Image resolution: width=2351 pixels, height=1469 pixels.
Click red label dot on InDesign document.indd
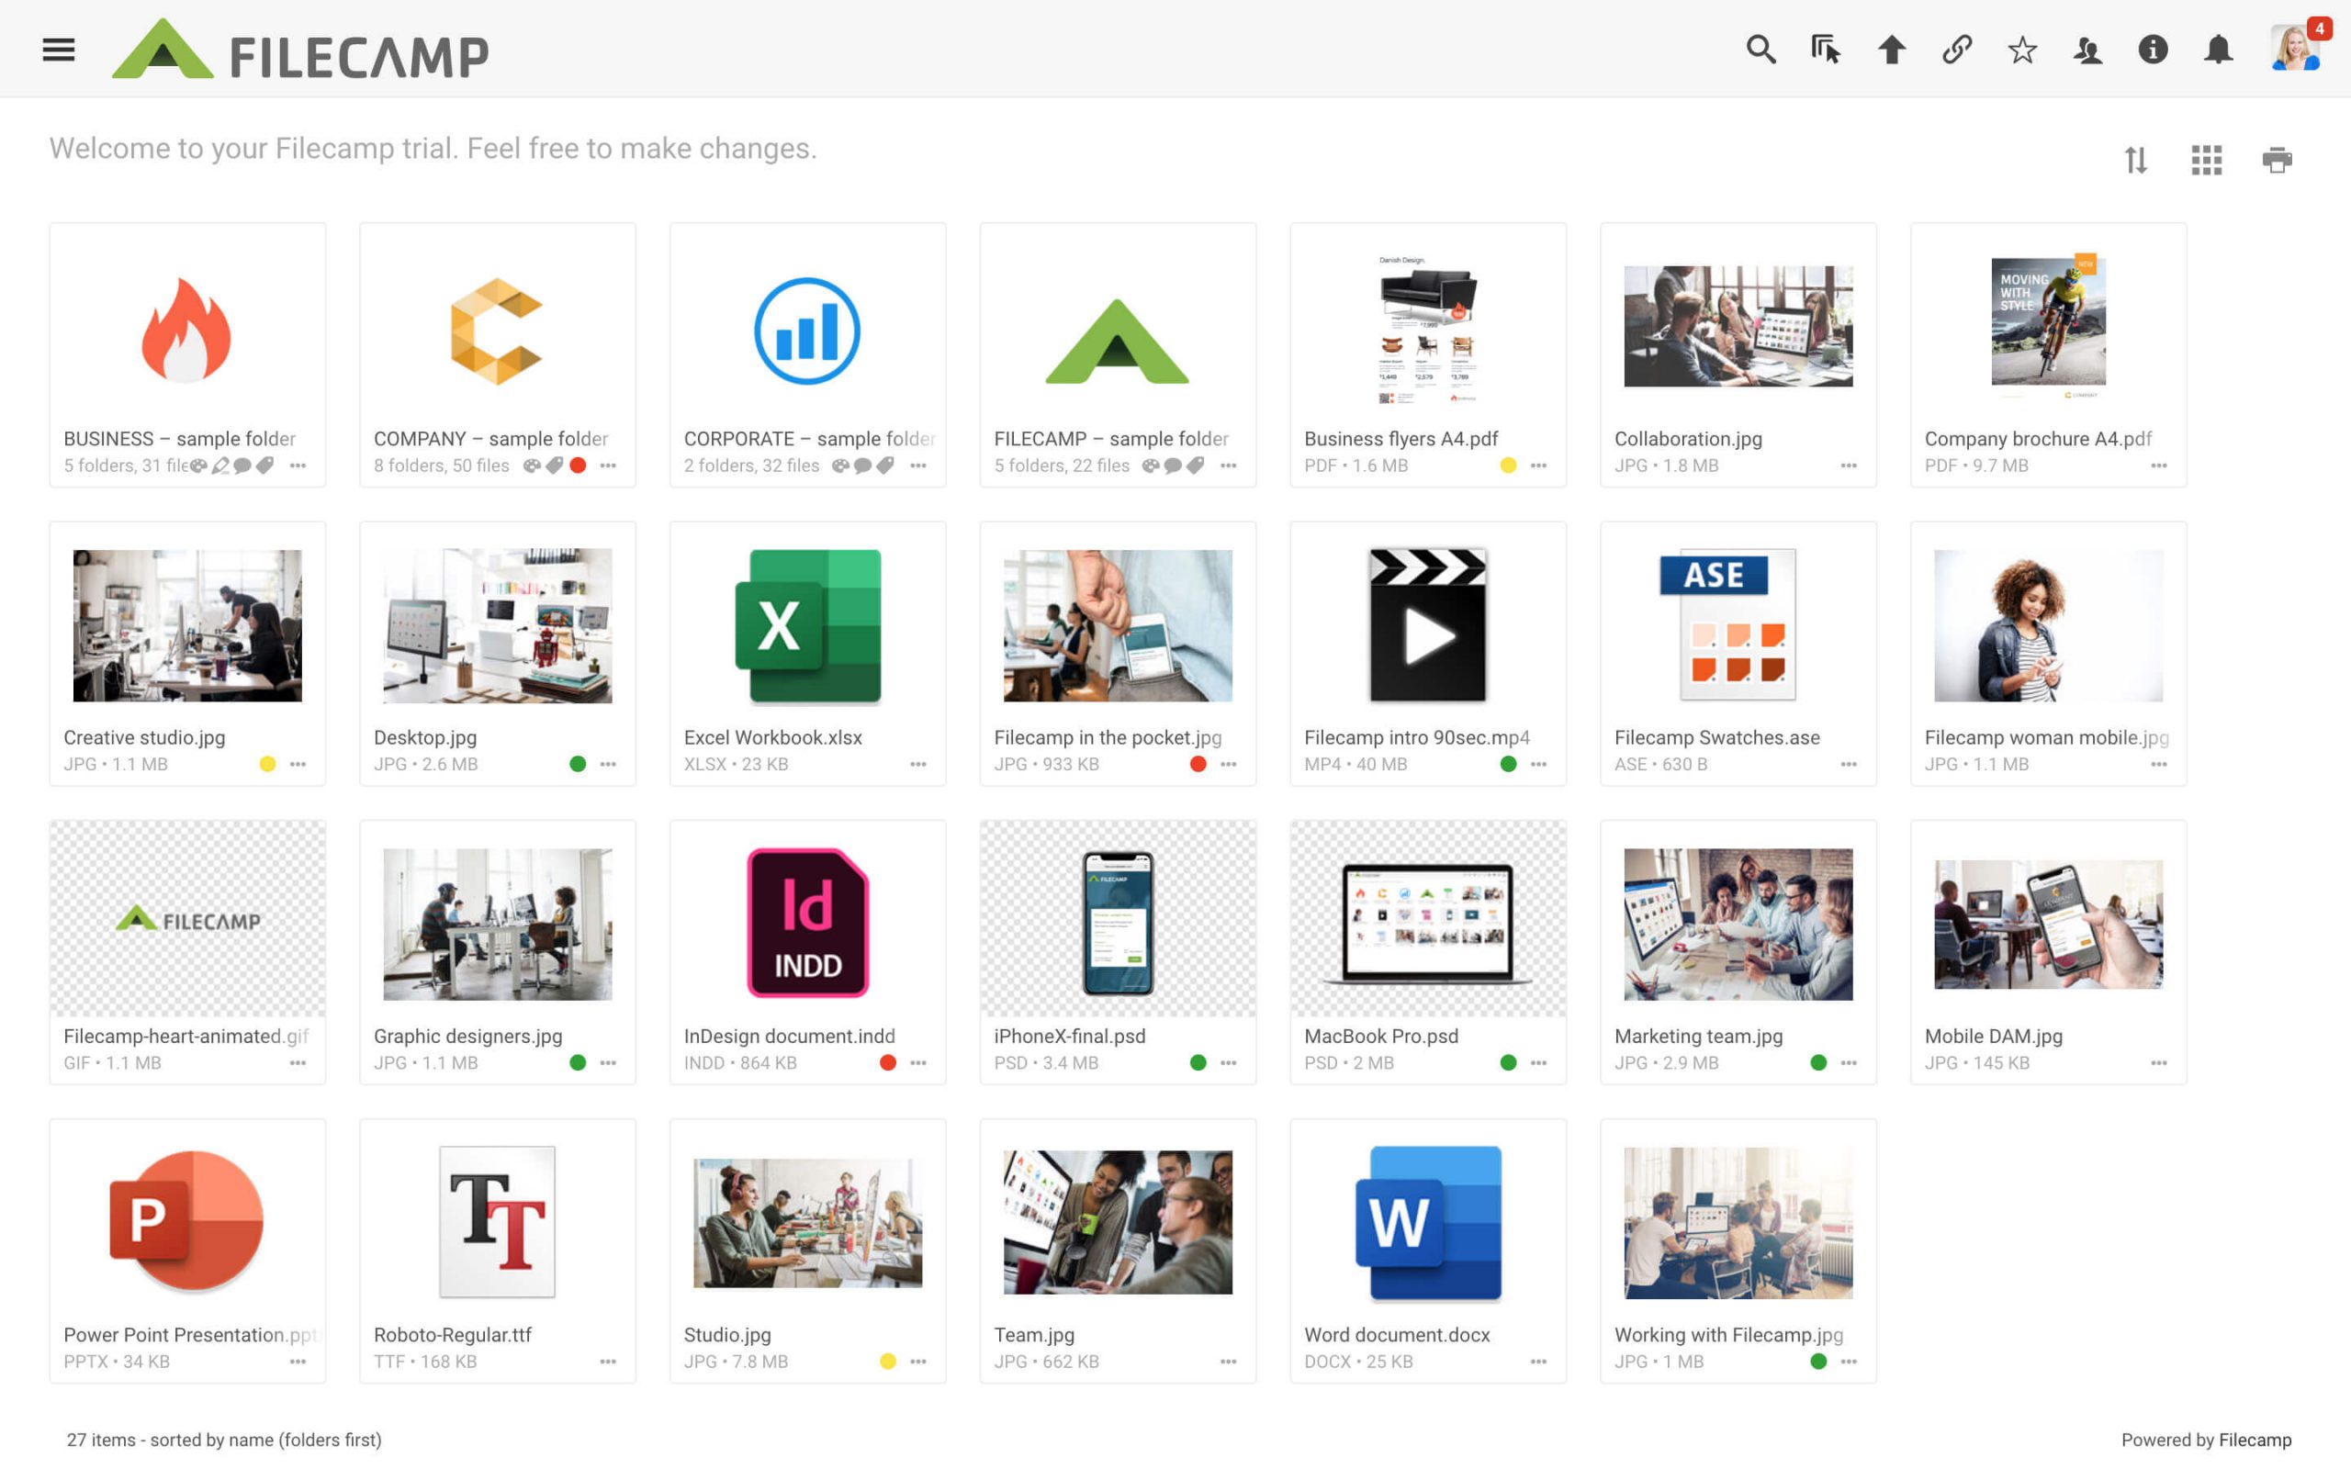pyautogui.click(x=887, y=1063)
